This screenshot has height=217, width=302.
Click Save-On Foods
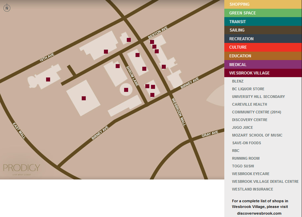(246, 143)
